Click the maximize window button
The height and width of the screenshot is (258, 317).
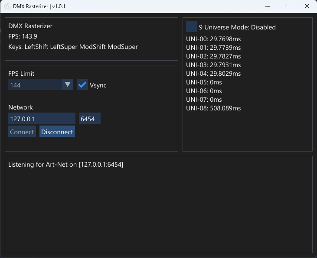pos(287,6)
